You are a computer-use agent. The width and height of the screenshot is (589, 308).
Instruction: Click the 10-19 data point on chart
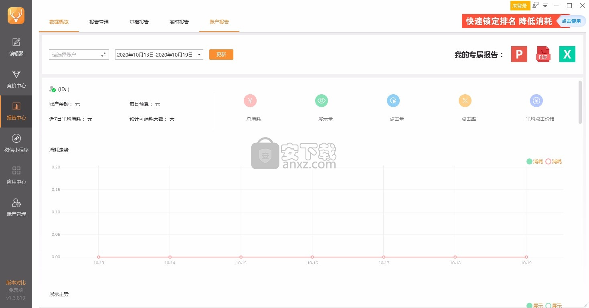click(526, 257)
